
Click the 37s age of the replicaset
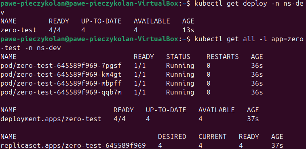[277, 145]
